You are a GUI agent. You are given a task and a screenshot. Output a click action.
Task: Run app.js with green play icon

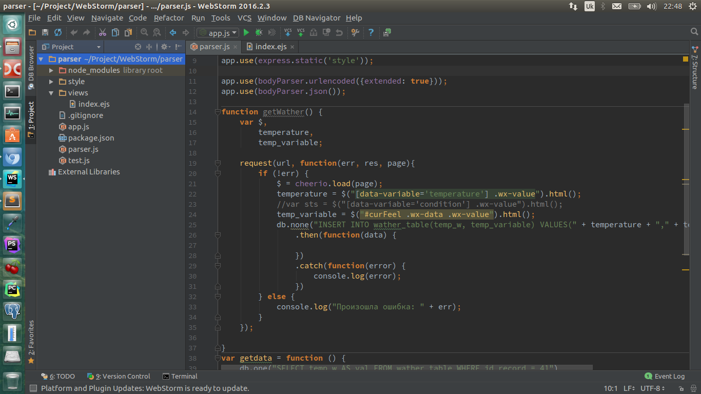coord(246,32)
